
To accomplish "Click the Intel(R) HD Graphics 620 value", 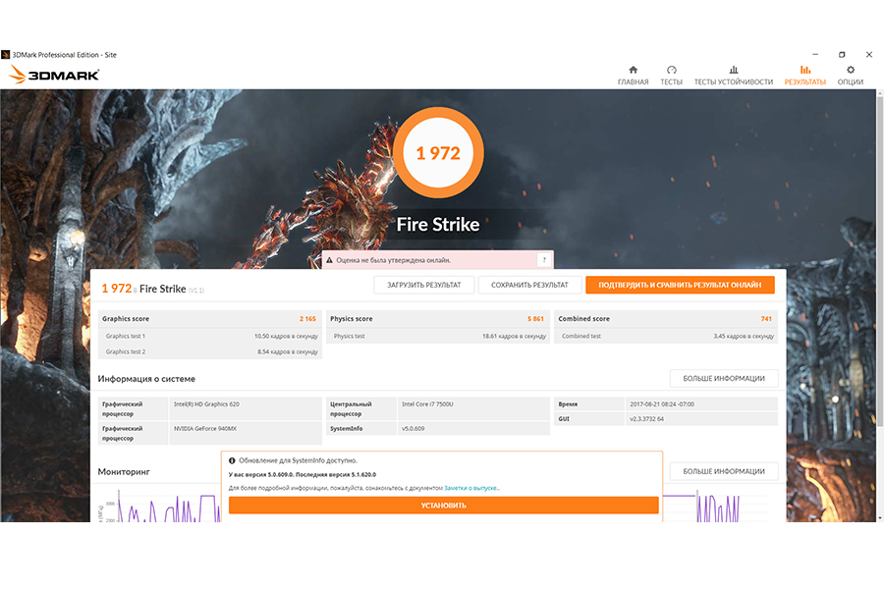I will 206,404.
